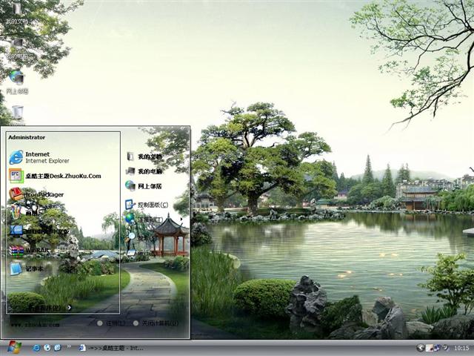Click the white notification tray icon
The width and height of the screenshot is (474, 356).
click(430, 348)
